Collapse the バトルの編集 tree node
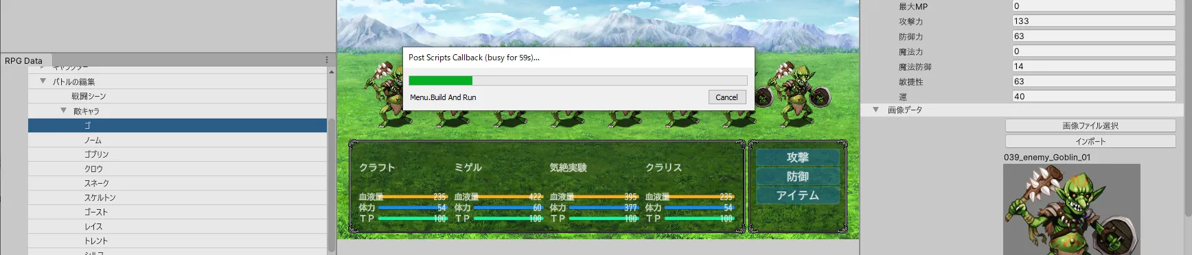1192x255 pixels. click(43, 82)
